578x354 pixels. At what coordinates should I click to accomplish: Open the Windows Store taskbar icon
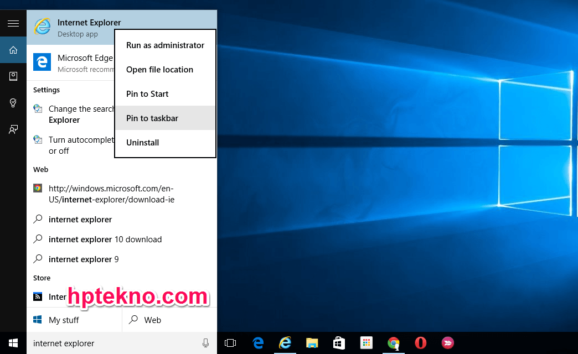[339, 343]
